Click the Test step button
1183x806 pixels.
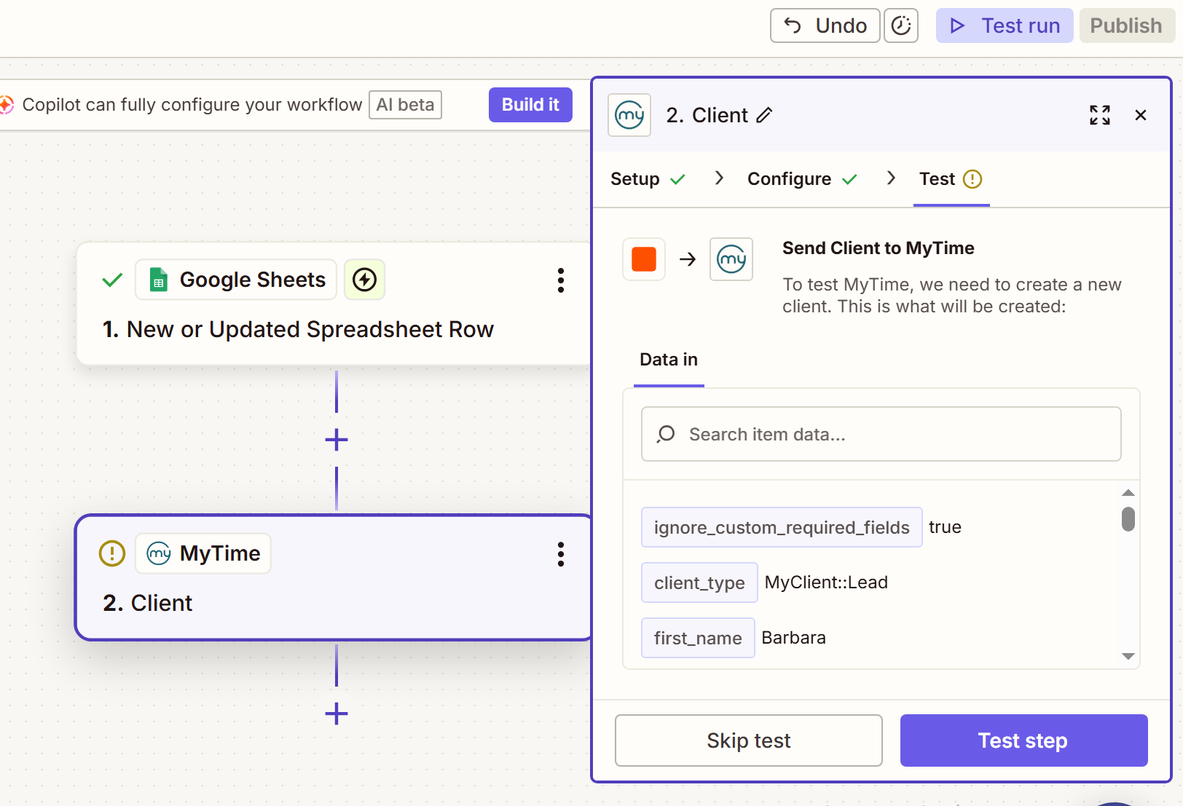click(x=1023, y=740)
